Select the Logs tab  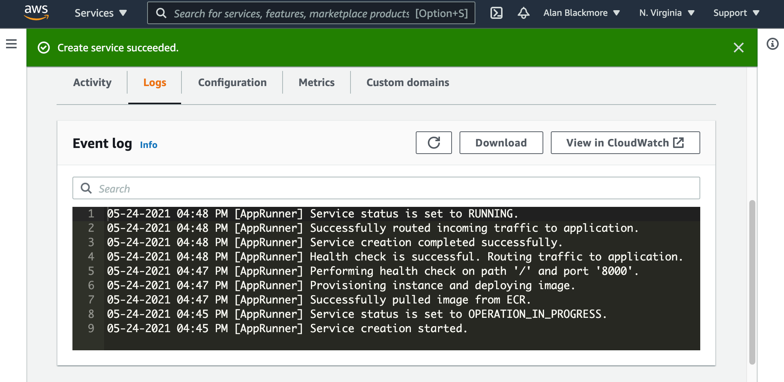click(x=155, y=82)
